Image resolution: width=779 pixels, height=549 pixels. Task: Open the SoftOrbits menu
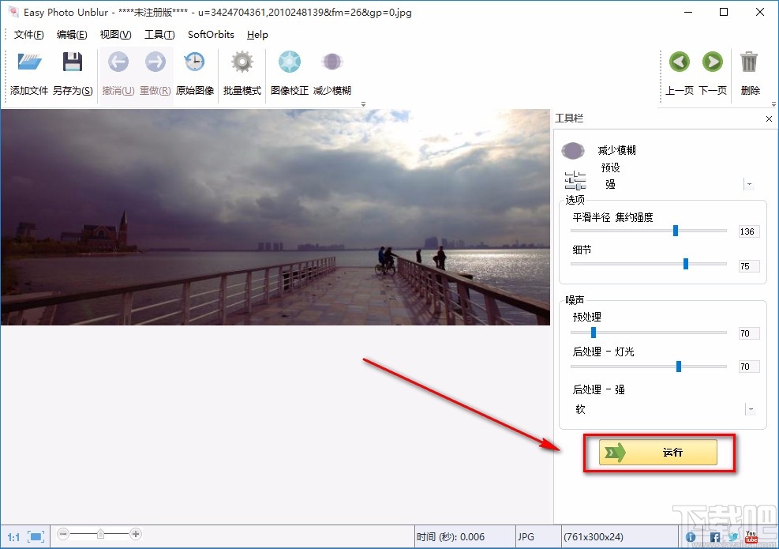[x=210, y=34]
